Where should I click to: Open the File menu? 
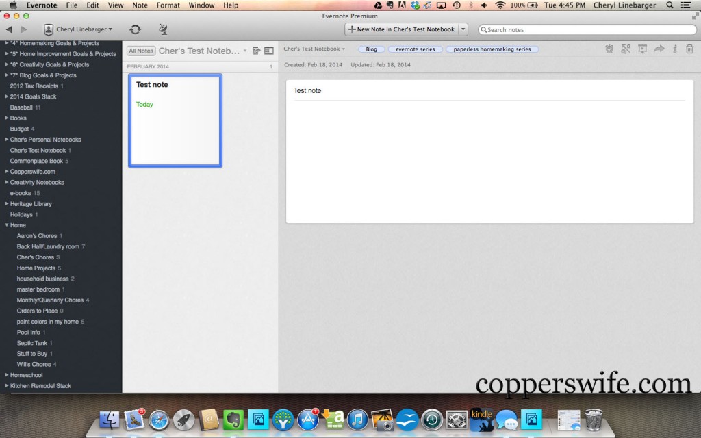71,5
